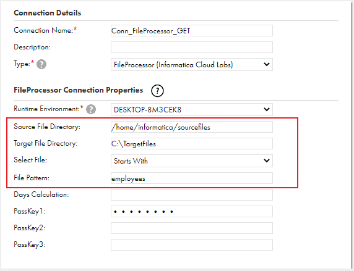This screenshot has height=271, width=354.
Task: Select the DESKTOP-8M3CEK8 runtime environment box
Action: pos(192,110)
